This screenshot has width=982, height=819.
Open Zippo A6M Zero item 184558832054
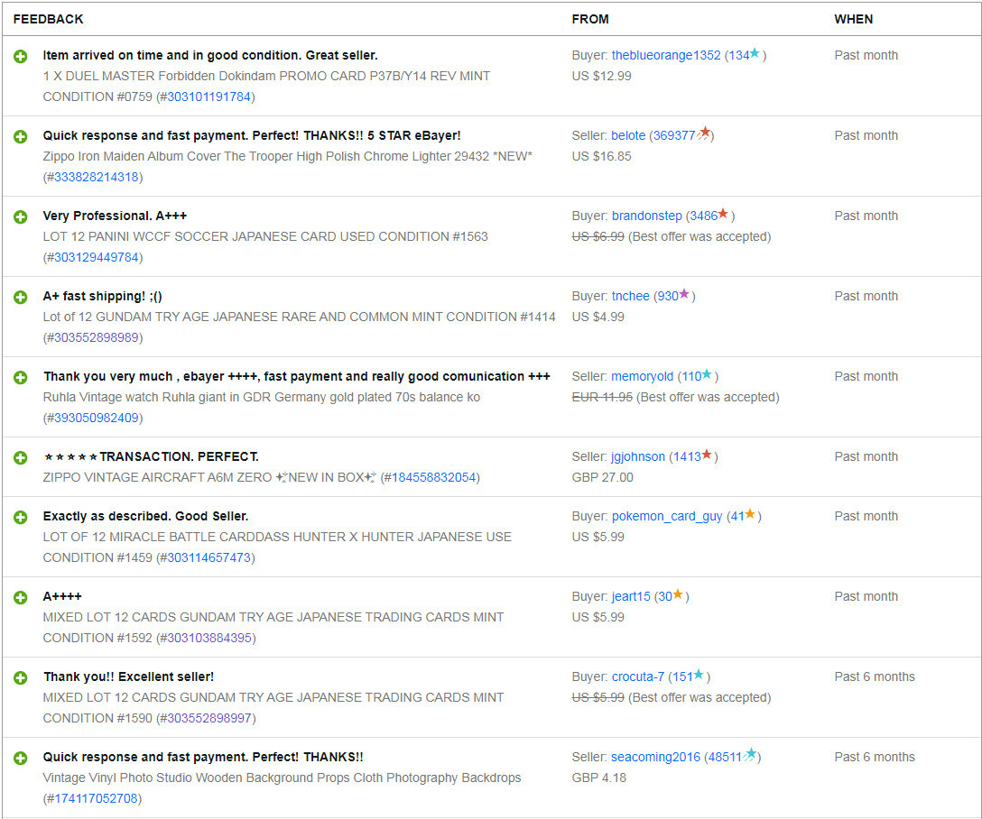pos(433,478)
